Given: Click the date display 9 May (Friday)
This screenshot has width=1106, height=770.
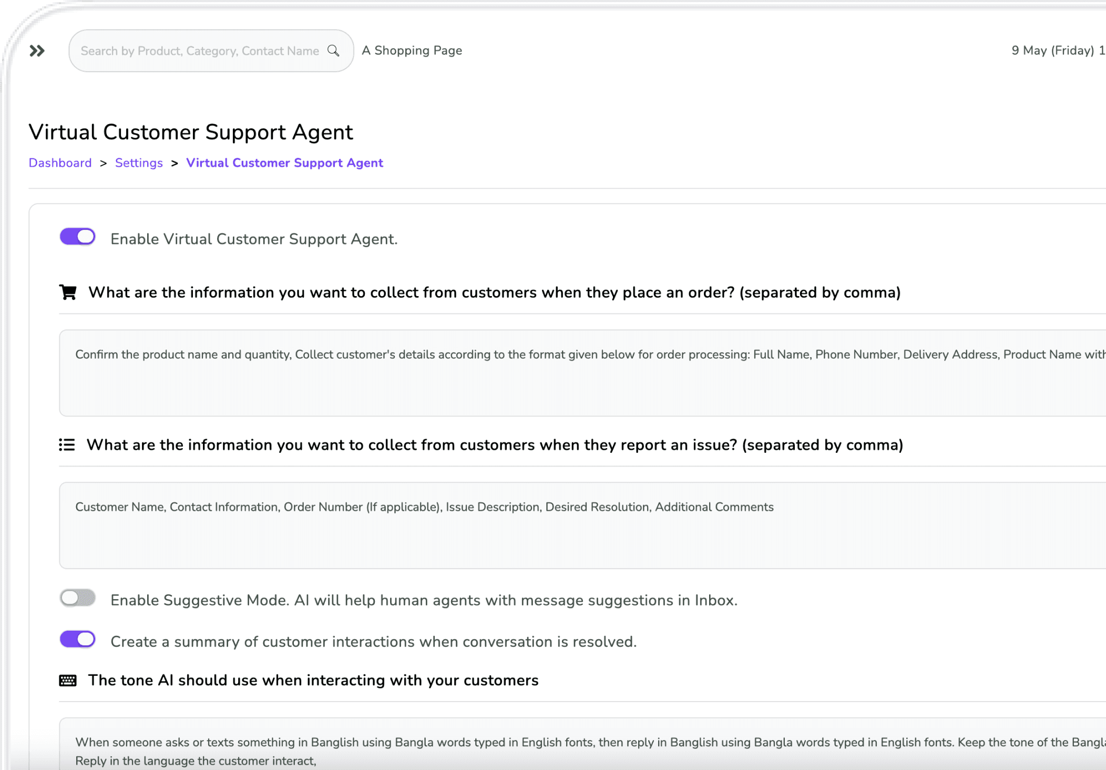Looking at the screenshot, I should pyautogui.click(x=1054, y=50).
